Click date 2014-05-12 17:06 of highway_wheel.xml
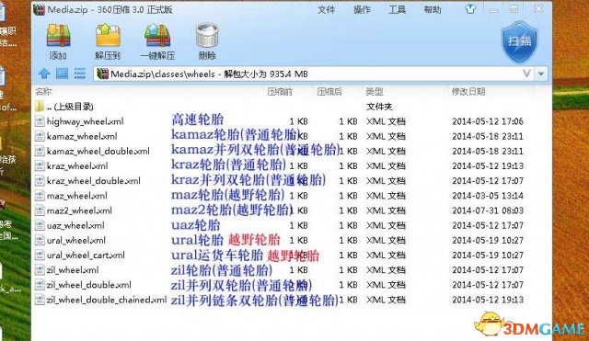 488,121
